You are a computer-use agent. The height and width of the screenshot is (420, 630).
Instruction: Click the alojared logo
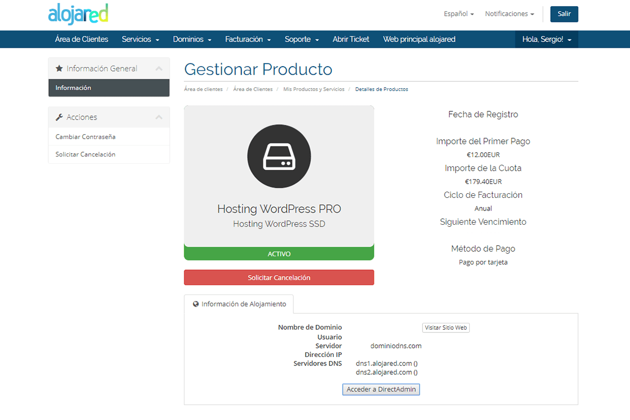pyautogui.click(x=78, y=14)
